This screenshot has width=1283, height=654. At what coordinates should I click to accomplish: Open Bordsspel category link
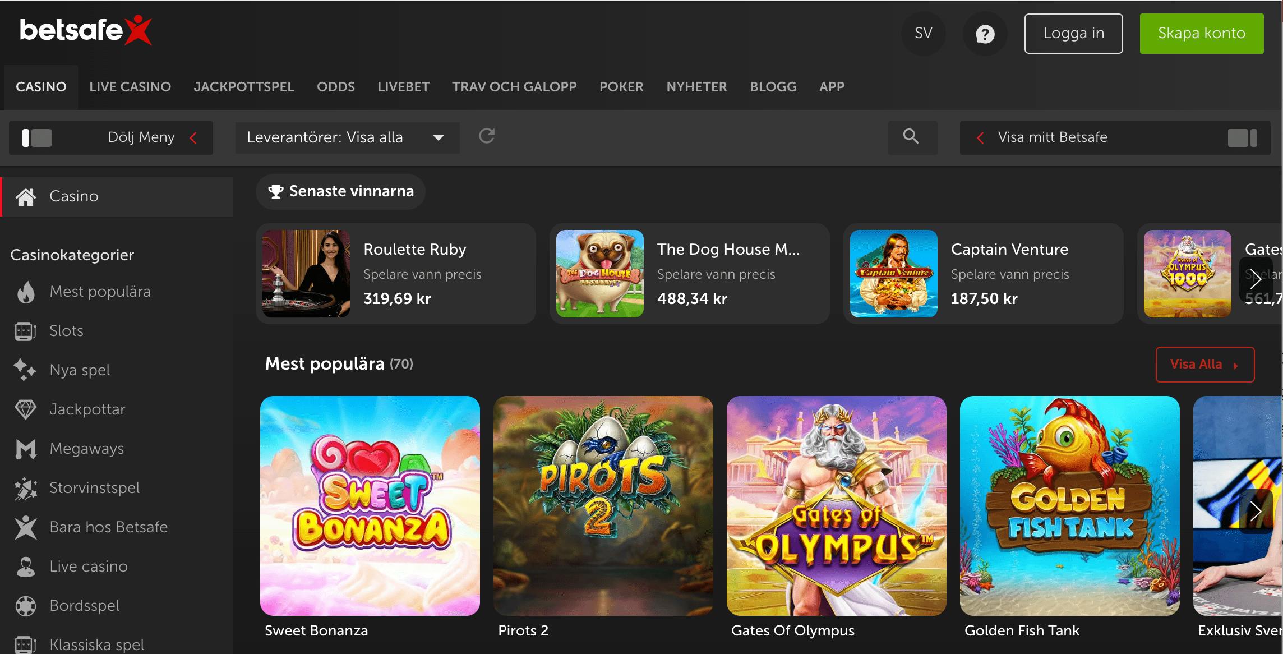click(x=85, y=606)
